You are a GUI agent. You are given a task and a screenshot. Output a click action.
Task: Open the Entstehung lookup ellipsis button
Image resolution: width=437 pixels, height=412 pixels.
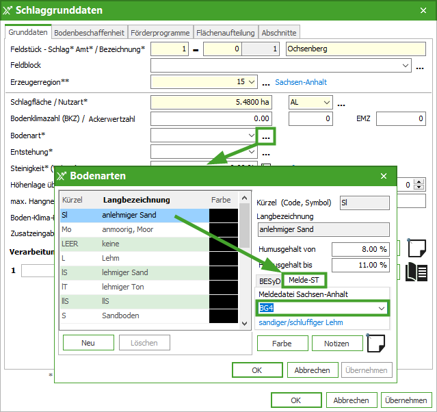[265, 152]
